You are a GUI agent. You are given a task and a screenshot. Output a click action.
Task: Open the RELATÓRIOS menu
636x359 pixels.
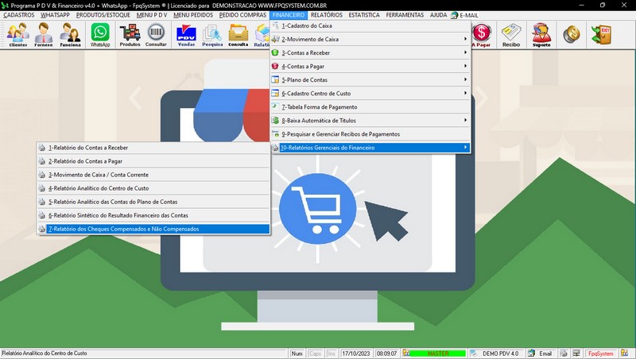(327, 15)
